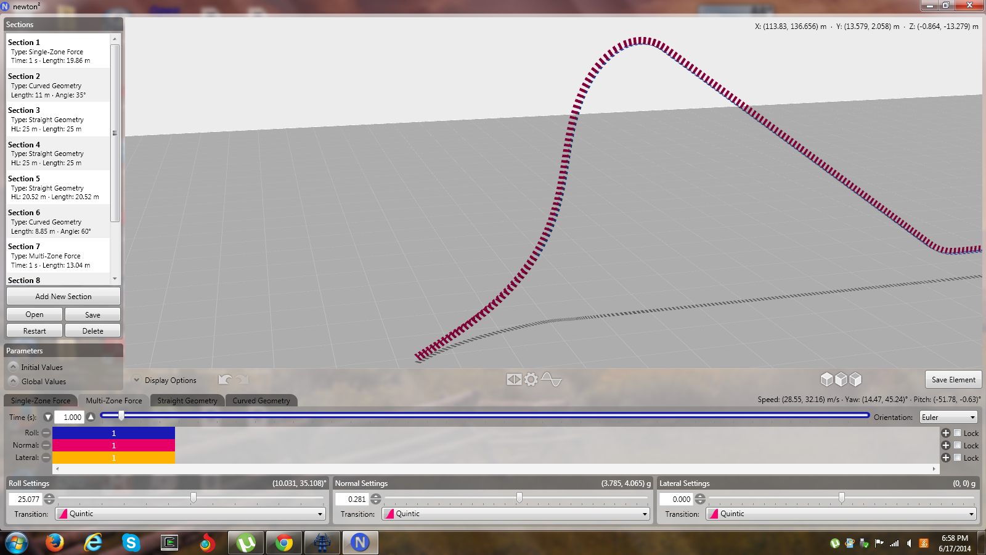Select the third cube view icon

[x=855, y=380]
